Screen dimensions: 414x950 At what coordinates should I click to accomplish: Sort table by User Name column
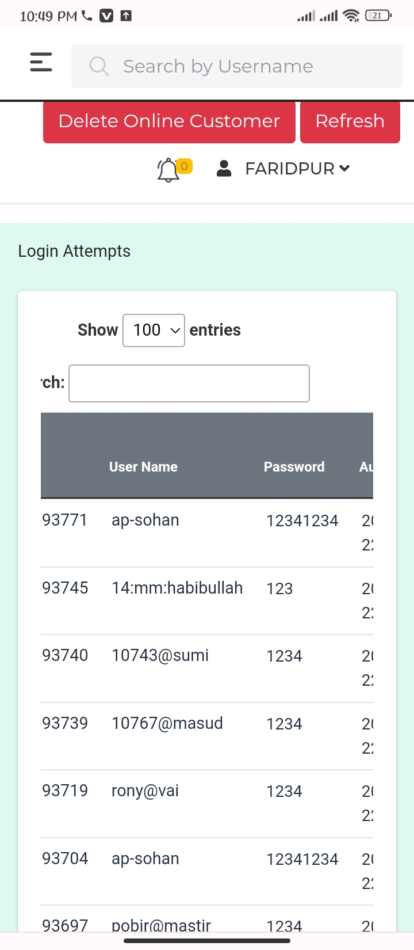[143, 467]
